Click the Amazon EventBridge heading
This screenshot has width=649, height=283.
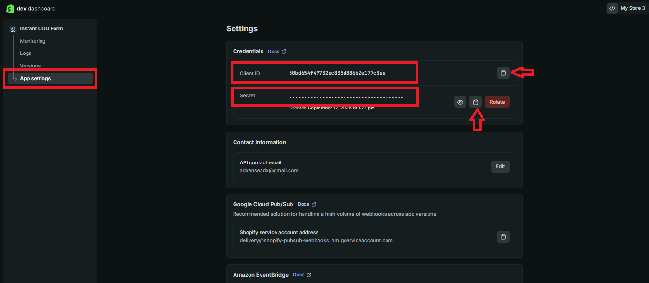coord(261,275)
